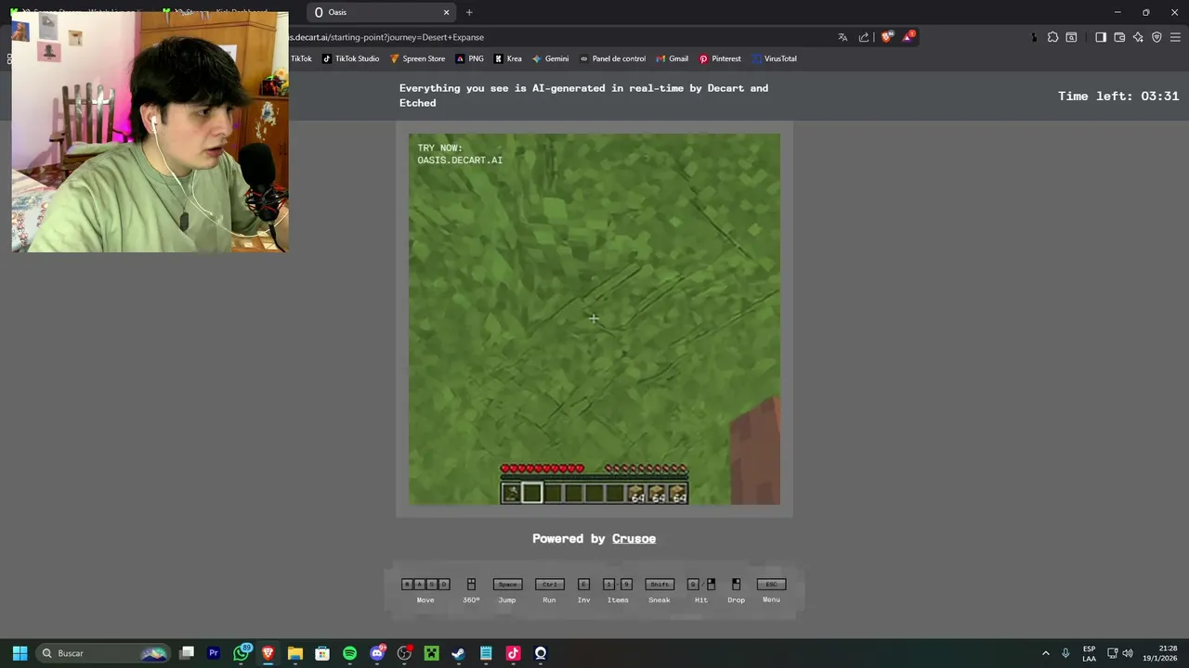Open Brave Shields lion icon
This screenshot has width=1189, height=668.
887,37
